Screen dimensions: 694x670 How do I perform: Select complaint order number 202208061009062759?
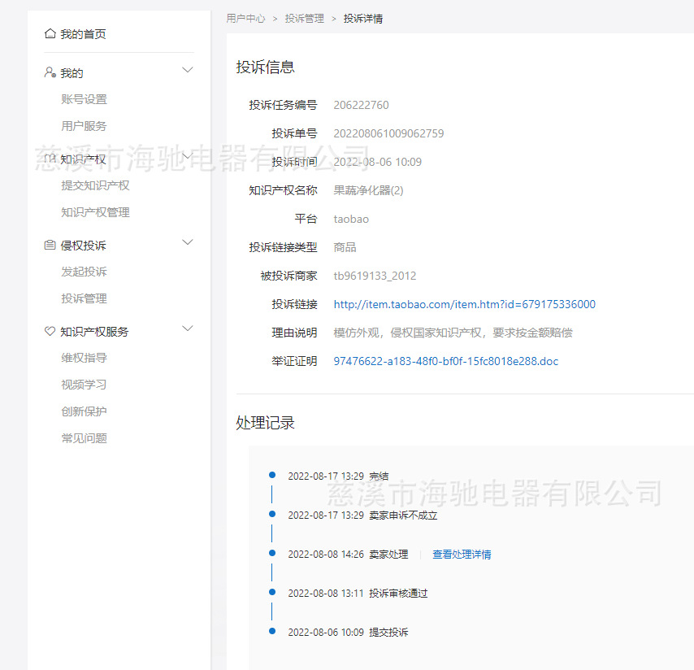(388, 133)
